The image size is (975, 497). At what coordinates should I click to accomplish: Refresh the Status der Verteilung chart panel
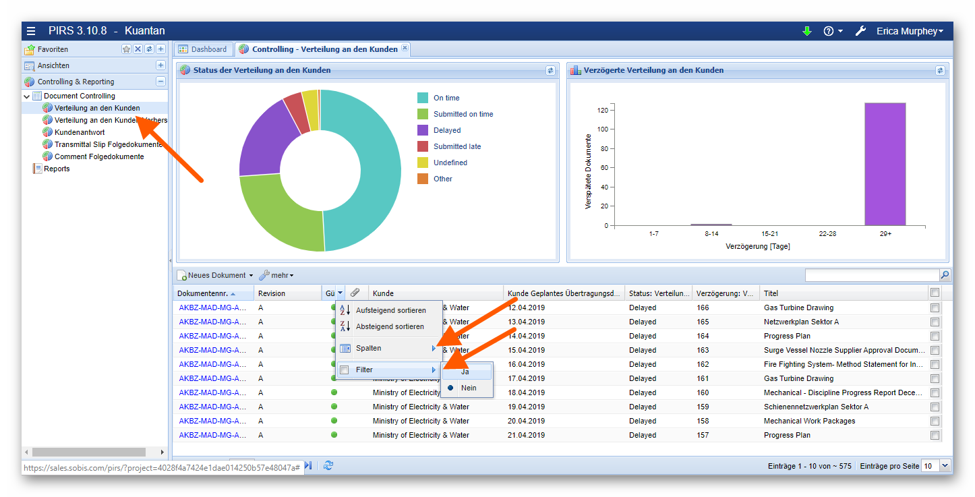pyautogui.click(x=550, y=70)
